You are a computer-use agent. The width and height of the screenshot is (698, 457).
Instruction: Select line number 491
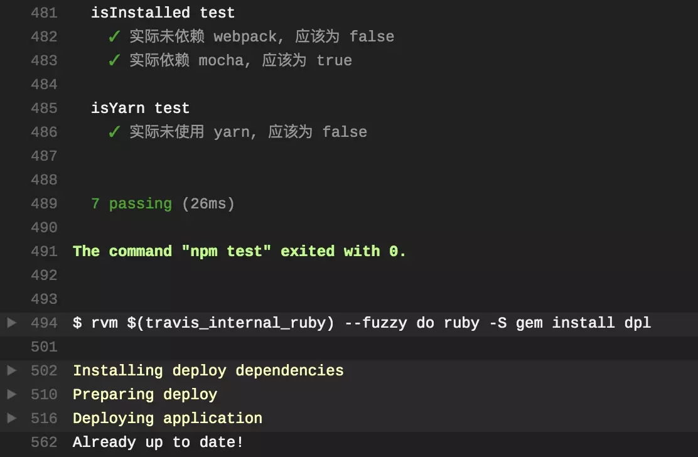[44, 251]
